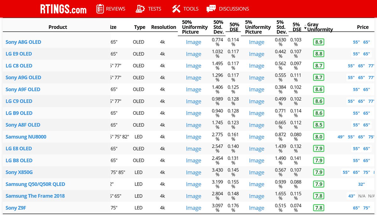This screenshot has height=215, width=377.
Task: Sort table by Type column
Action: pos(139,27)
